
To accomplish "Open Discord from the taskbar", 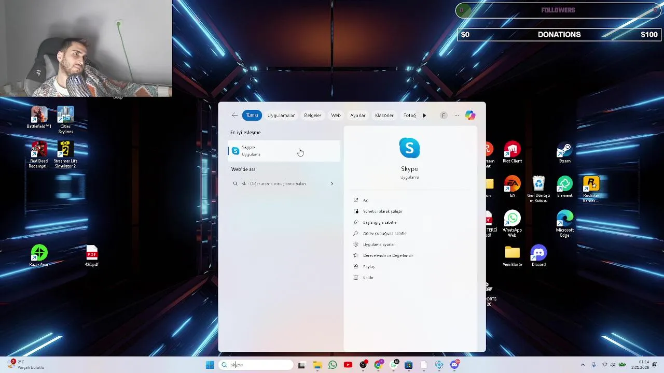I will click(455, 365).
